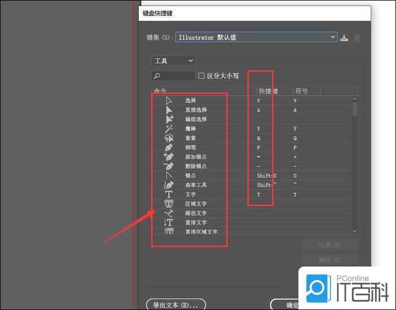The width and height of the screenshot is (396, 310).
Task: Select the 钢笔 command label
Action: (x=191, y=147)
